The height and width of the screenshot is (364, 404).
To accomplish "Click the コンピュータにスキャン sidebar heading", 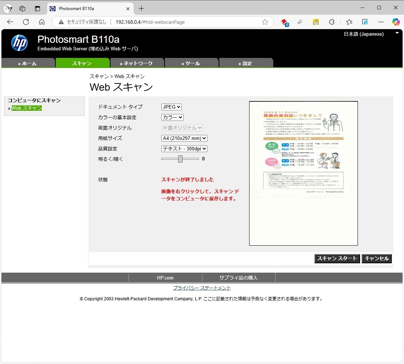I will pyautogui.click(x=34, y=100).
